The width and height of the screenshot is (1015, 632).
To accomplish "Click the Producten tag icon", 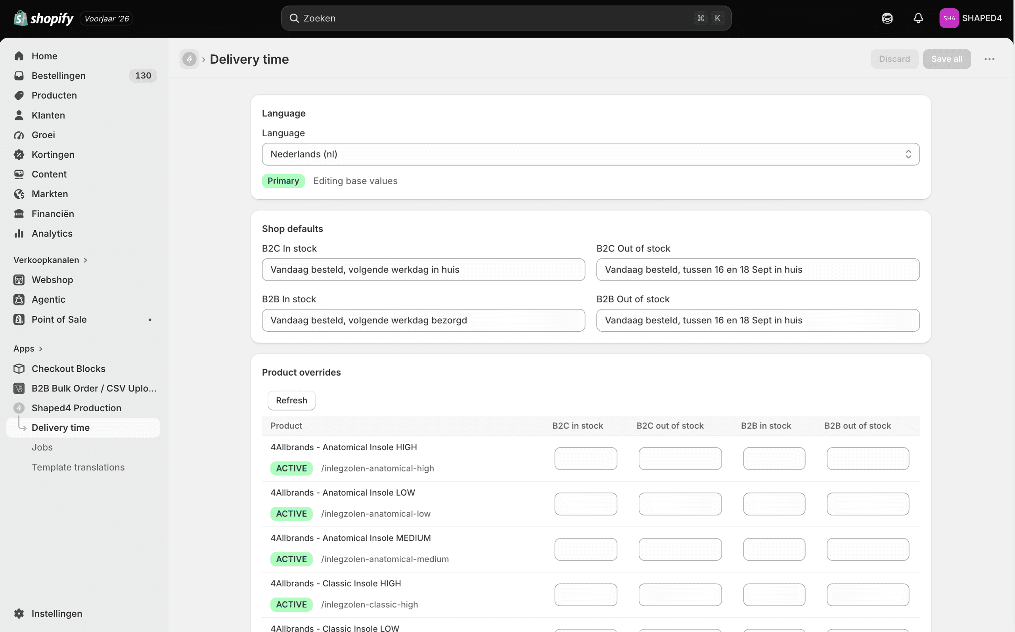I will point(19,95).
